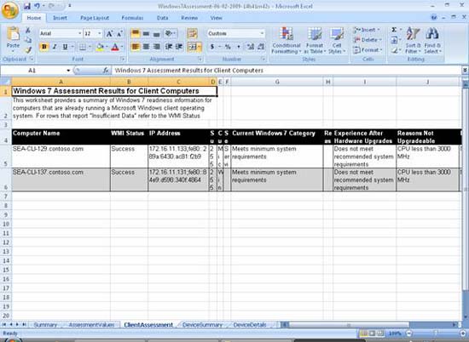Screen dimensions: 469x342
Task: Open Conditional Formatting options
Action: 287,41
